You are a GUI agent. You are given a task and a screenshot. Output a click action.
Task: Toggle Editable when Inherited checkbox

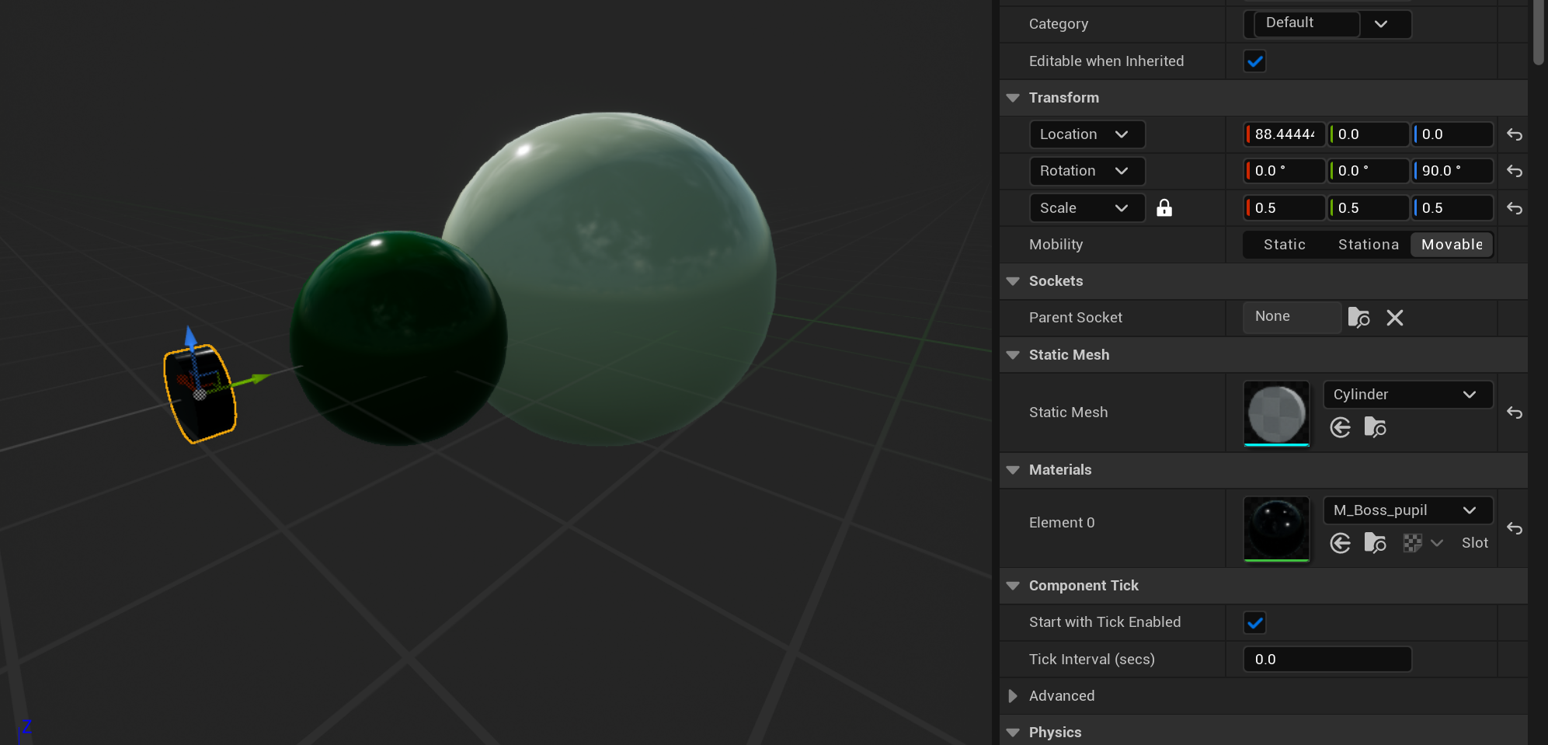(1254, 61)
